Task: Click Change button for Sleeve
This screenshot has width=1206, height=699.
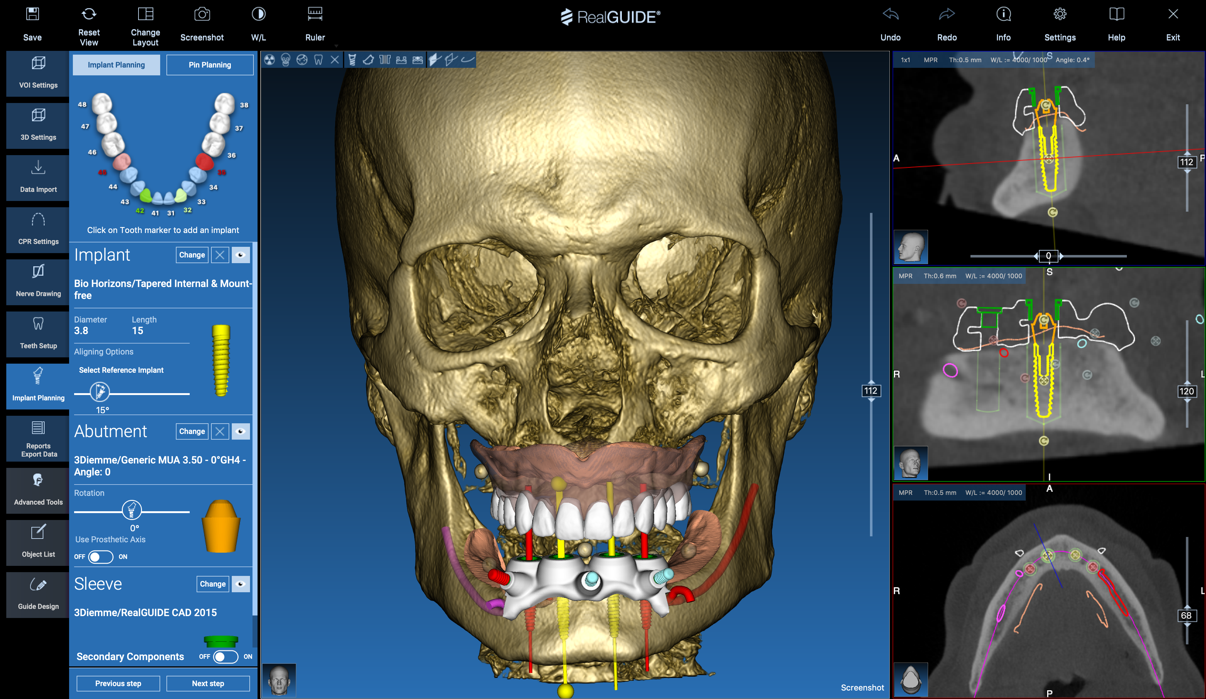Action: click(x=213, y=584)
